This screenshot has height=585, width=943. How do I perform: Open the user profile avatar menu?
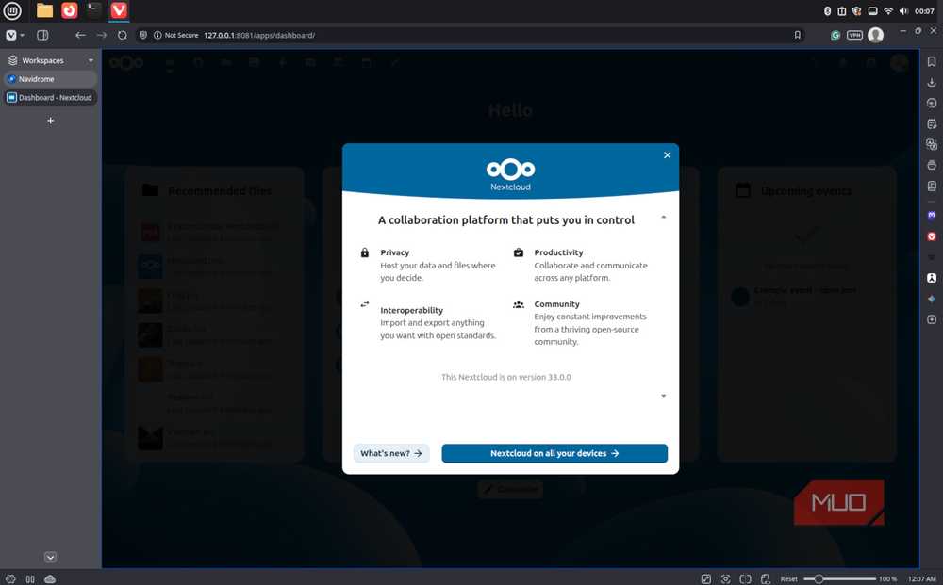click(x=876, y=35)
